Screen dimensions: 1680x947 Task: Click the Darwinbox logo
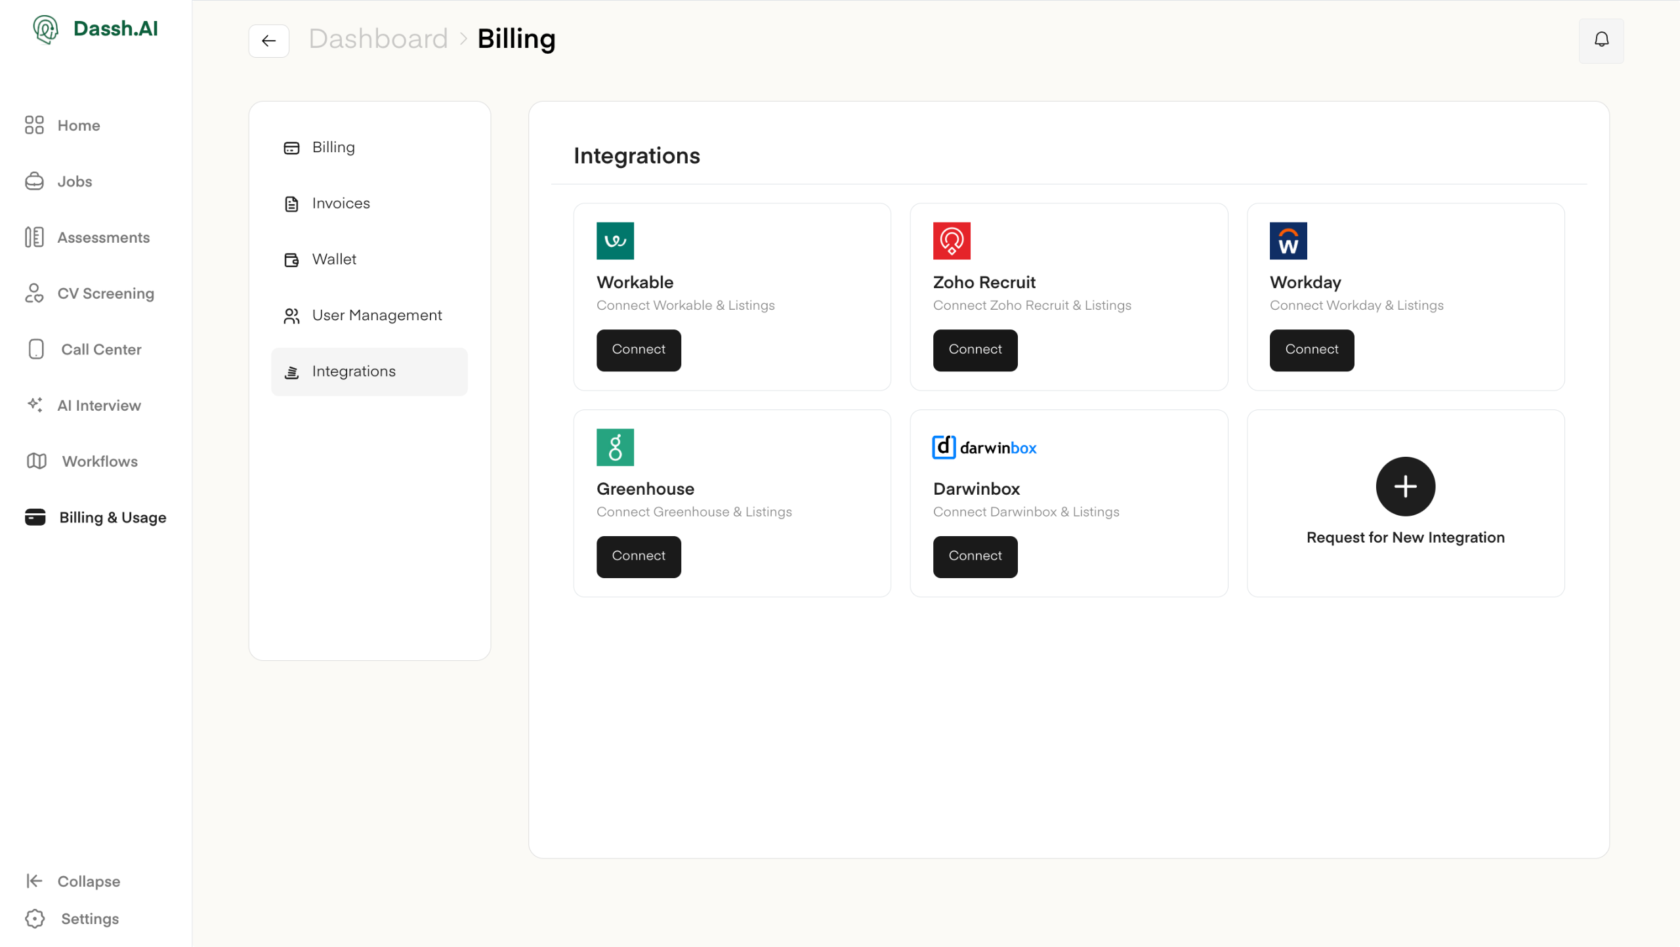(x=984, y=448)
